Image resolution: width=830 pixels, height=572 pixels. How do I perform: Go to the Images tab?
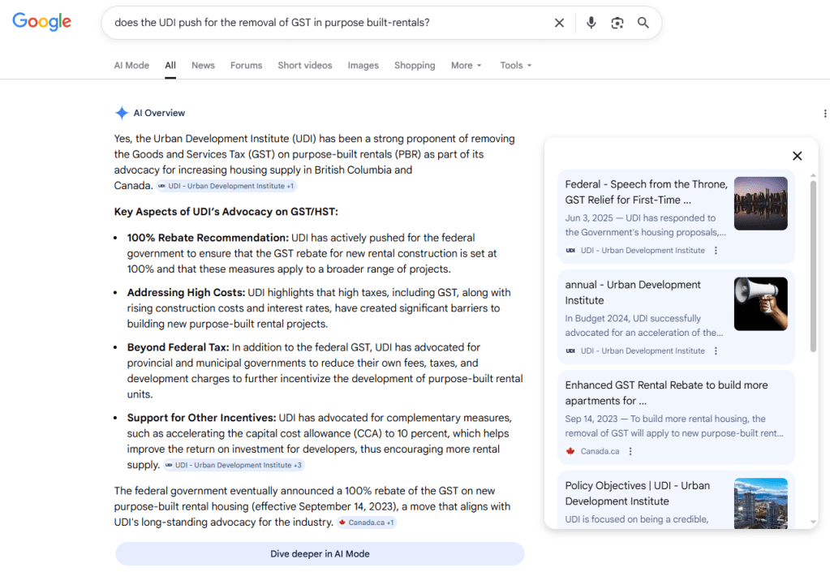(x=363, y=66)
